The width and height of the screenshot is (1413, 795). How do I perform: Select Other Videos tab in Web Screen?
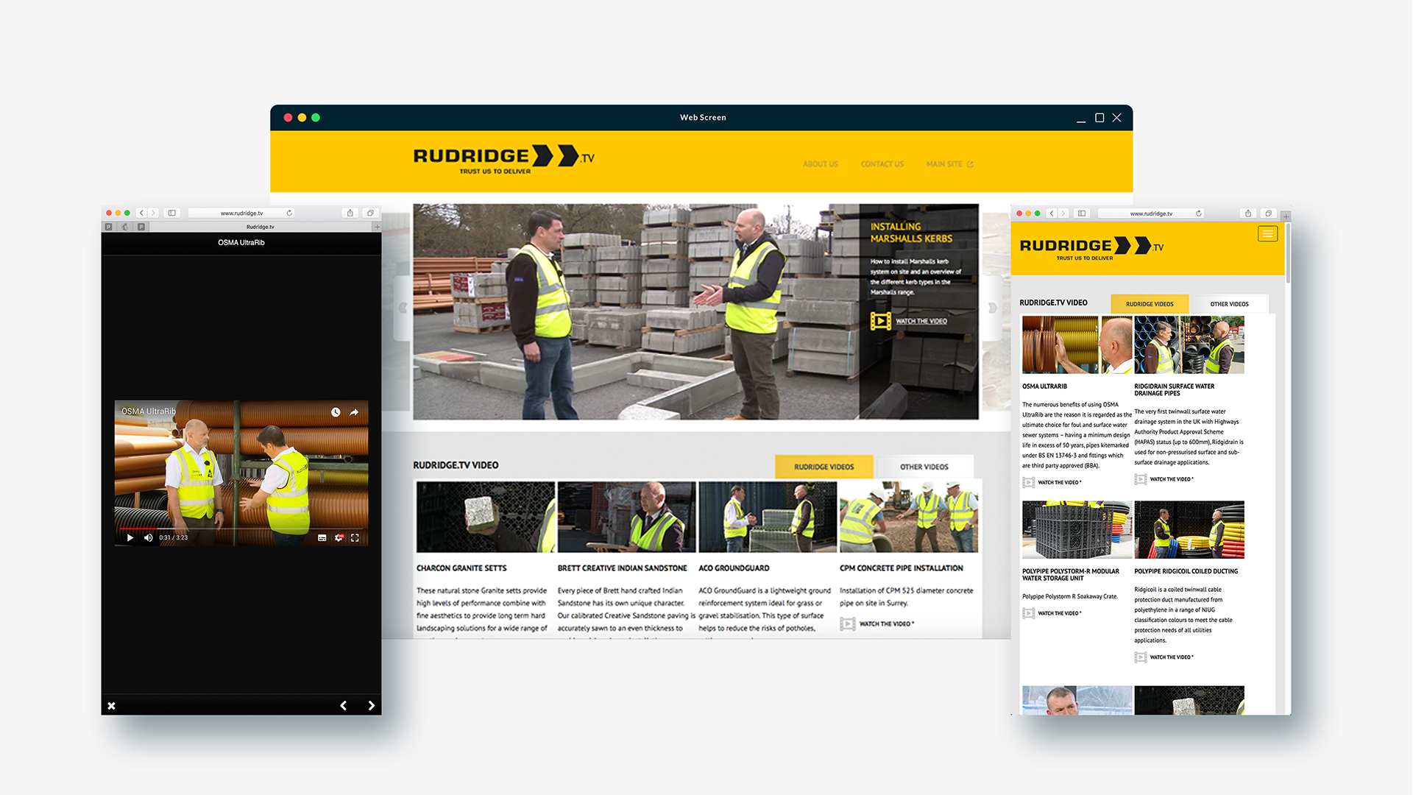(x=924, y=467)
